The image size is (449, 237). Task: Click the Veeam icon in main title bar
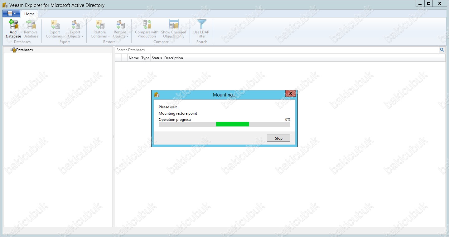5,5
